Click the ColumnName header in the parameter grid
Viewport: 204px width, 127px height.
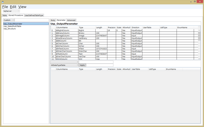point(67,28)
